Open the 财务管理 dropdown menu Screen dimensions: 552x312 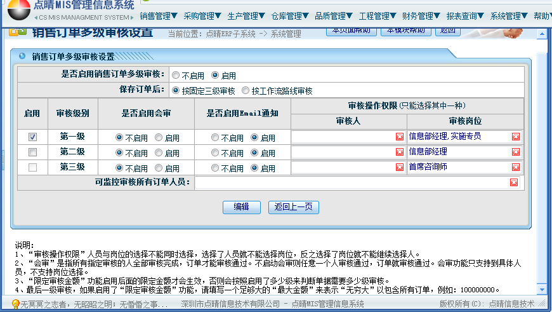tap(421, 16)
